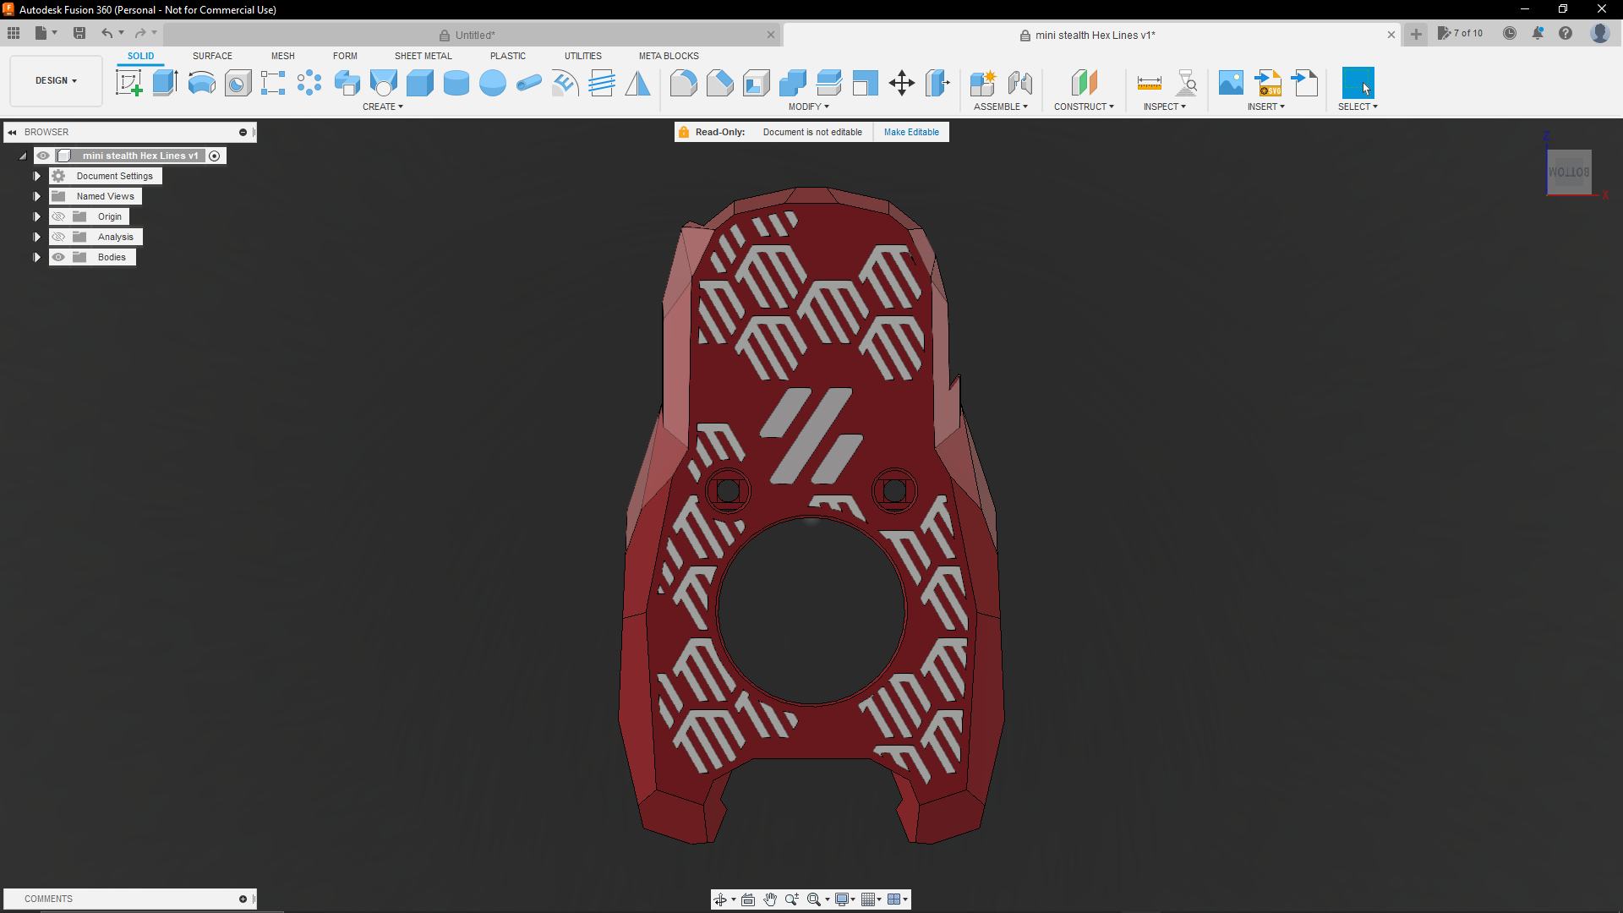1623x913 pixels.
Task: Toggle visibility of the Analysis folder
Action: click(x=58, y=237)
